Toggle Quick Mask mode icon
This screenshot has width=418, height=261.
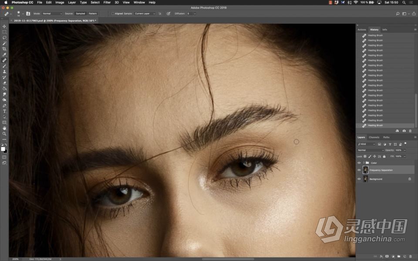[x=4, y=157]
